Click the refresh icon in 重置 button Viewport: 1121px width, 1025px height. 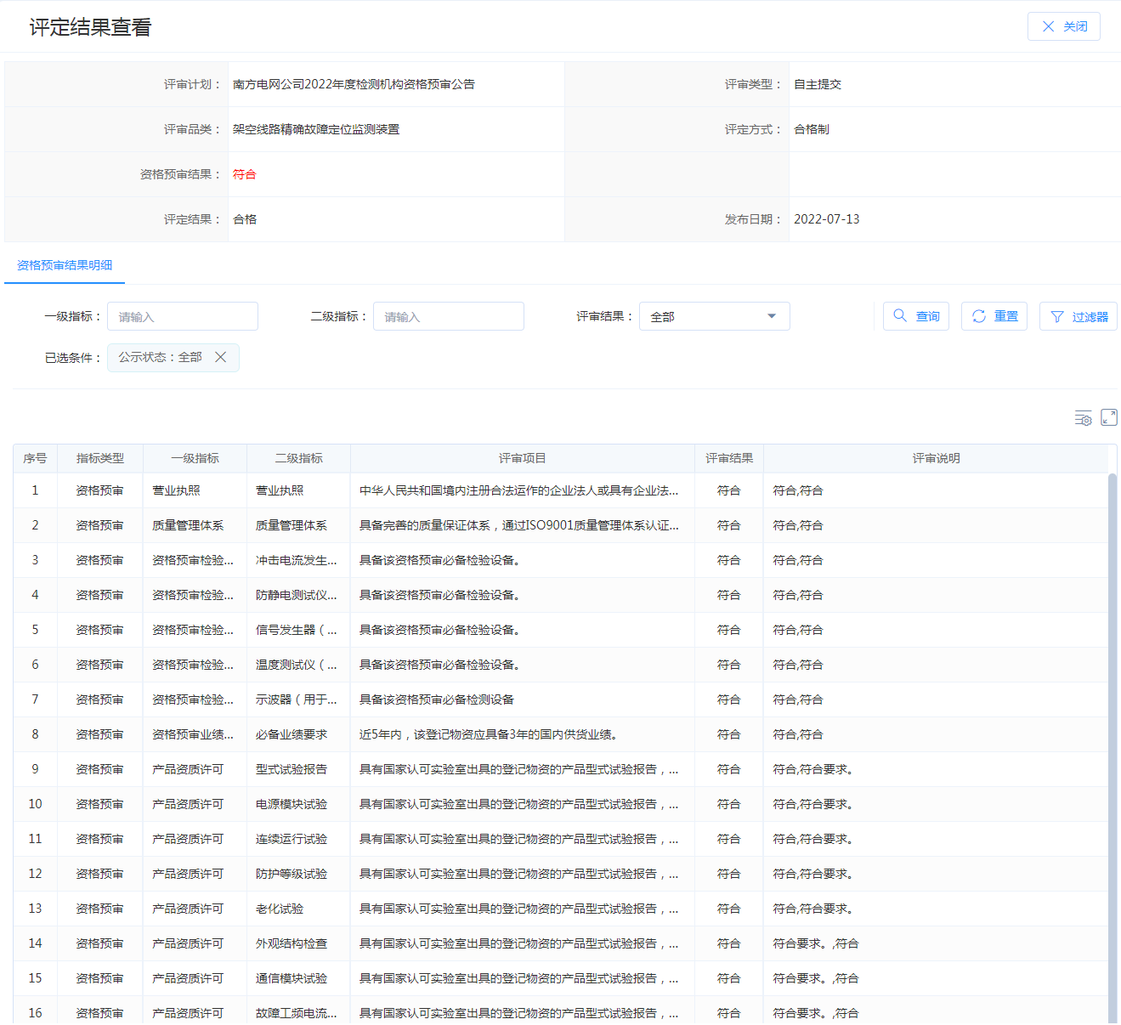point(979,316)
